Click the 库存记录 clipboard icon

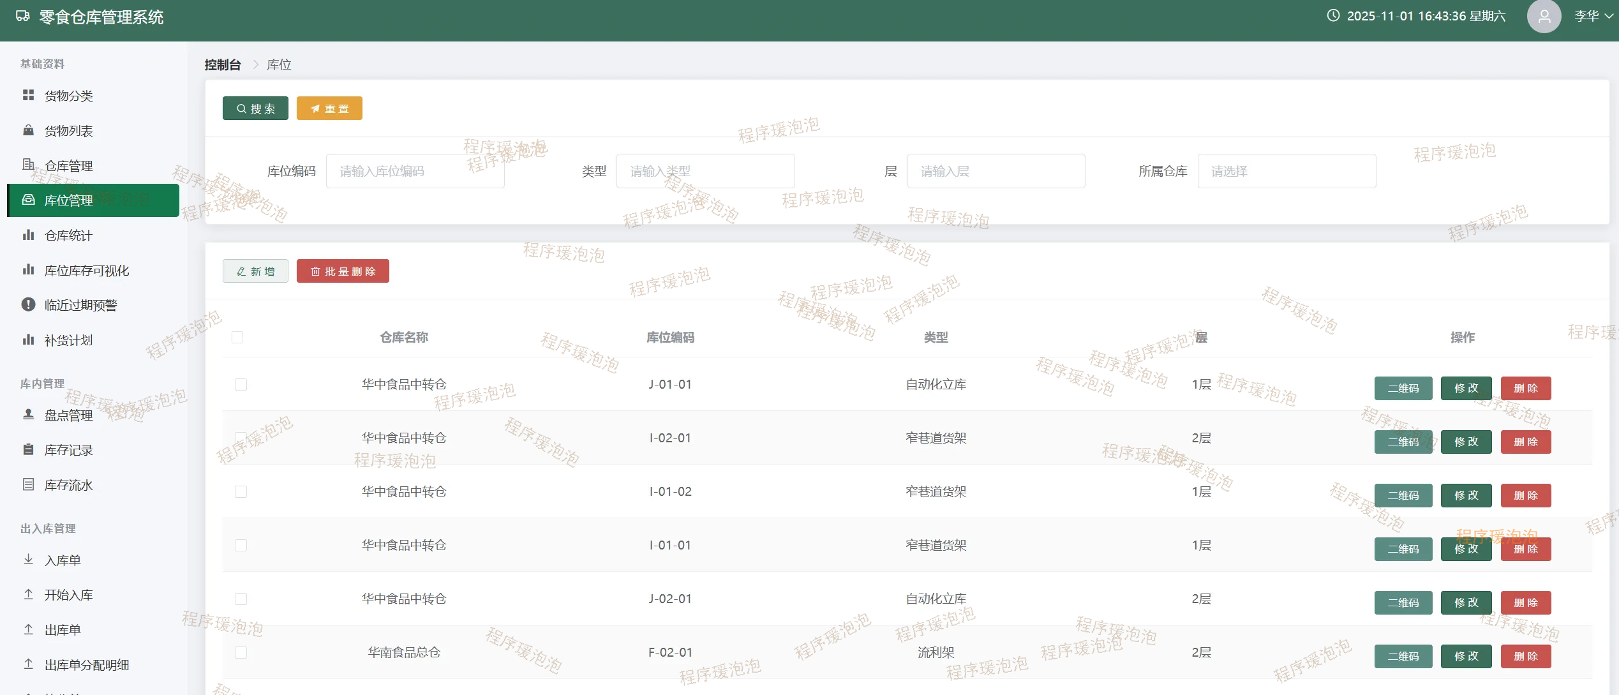coord(28,449)
